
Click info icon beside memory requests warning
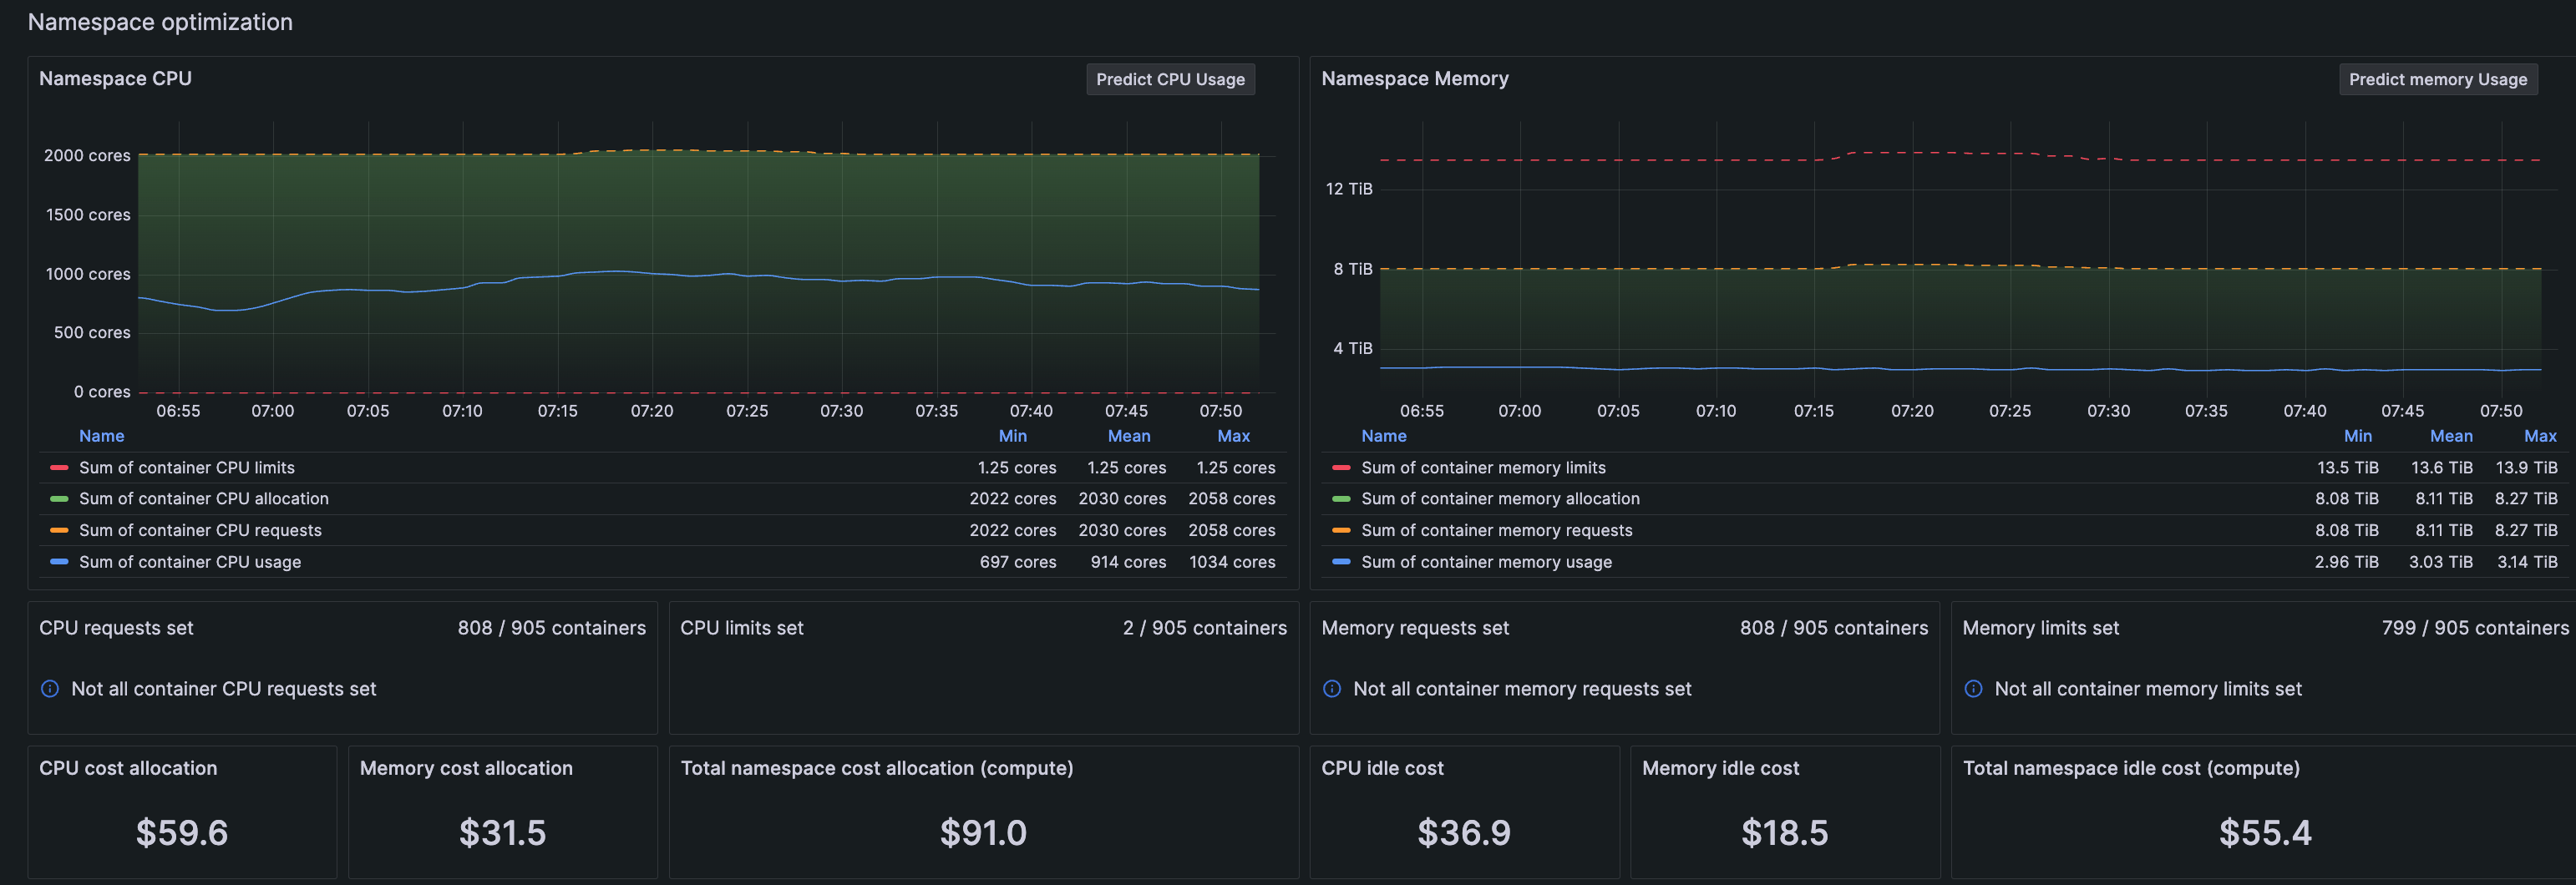[x=1331, y=689]
